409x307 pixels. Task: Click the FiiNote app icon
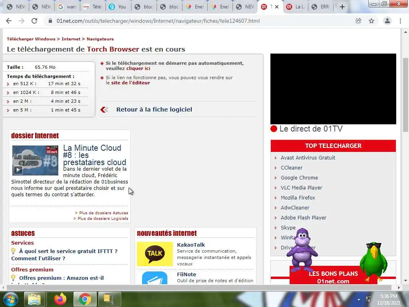point(155,278)
